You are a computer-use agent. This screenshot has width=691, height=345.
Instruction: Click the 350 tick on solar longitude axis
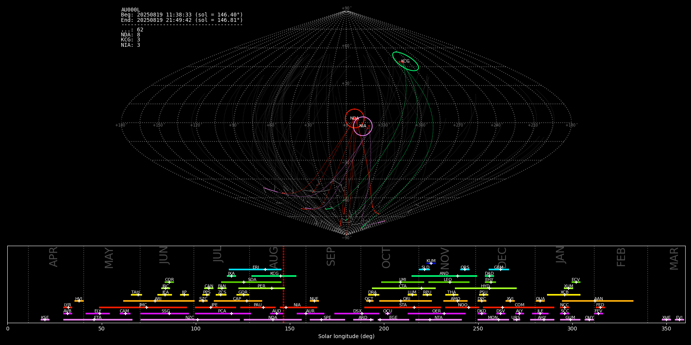(x=666, y=329)
